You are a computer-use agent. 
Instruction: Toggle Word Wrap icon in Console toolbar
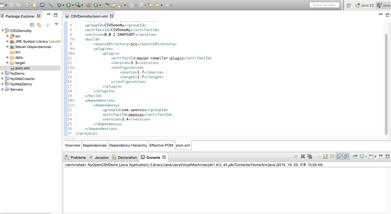(332, 156)
